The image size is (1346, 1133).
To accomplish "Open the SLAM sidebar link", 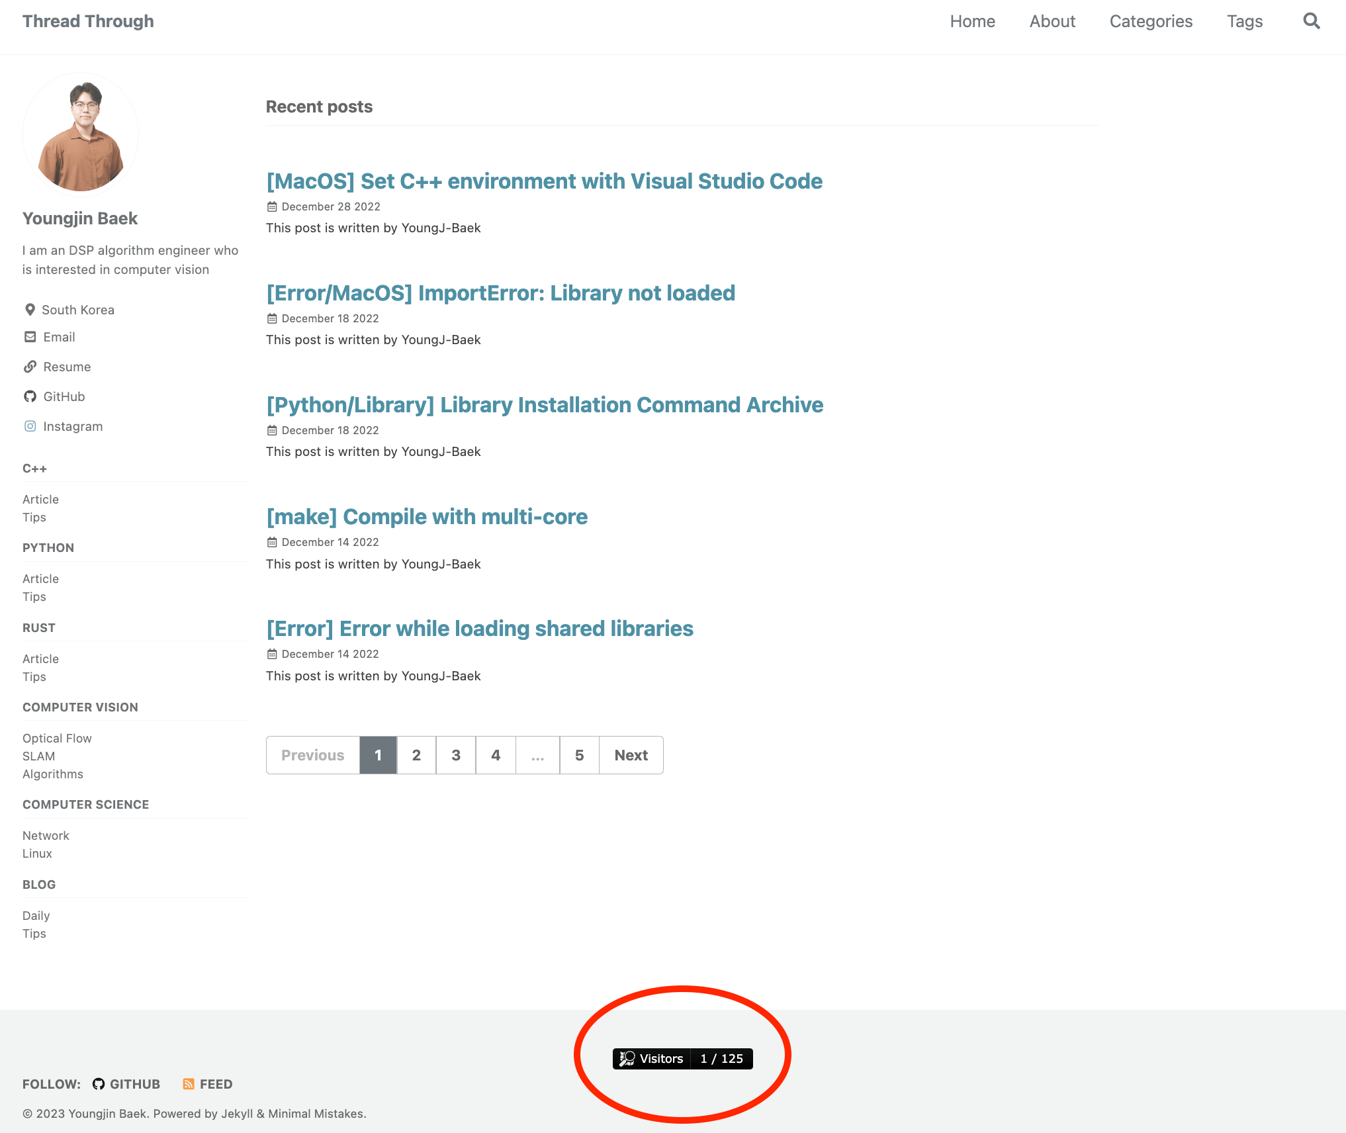I will point(38,756).
